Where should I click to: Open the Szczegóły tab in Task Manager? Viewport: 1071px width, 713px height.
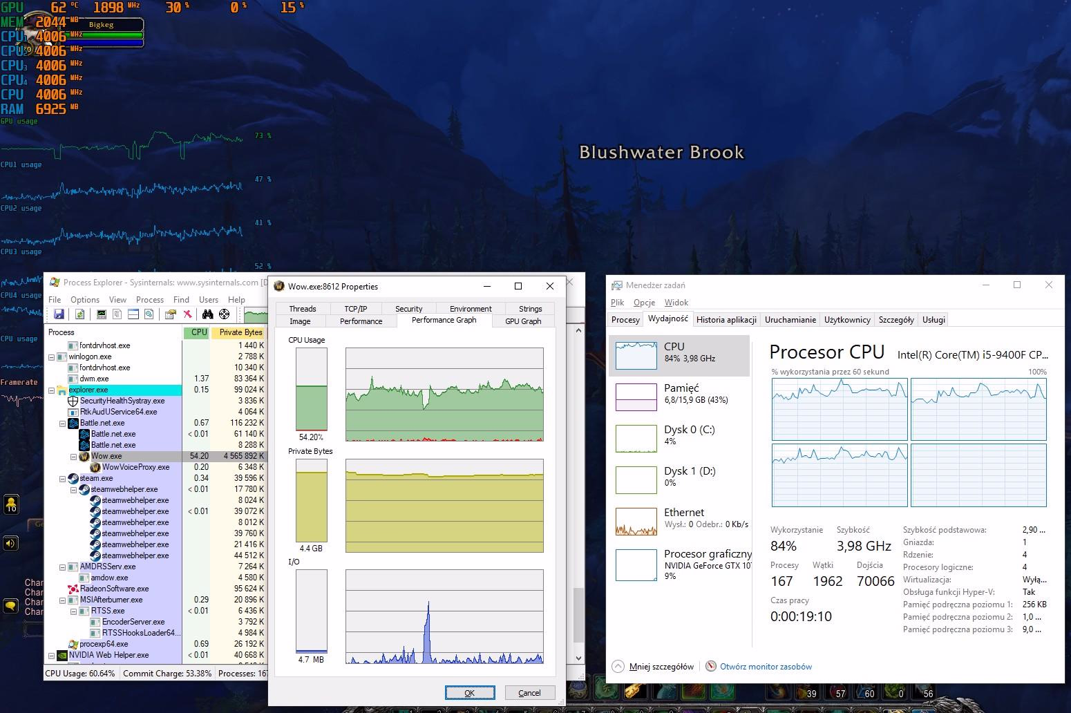click(x=895, y=319)
